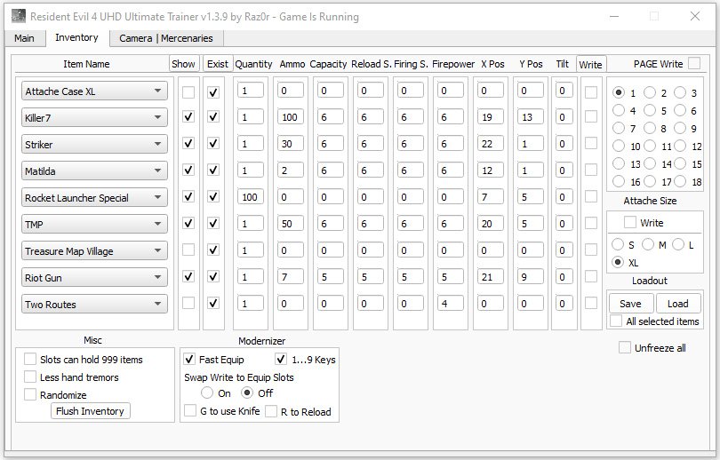720x460 pixels.
Task: Open the Riot Gun item dropdown
Action: click(x=94, y=277)
